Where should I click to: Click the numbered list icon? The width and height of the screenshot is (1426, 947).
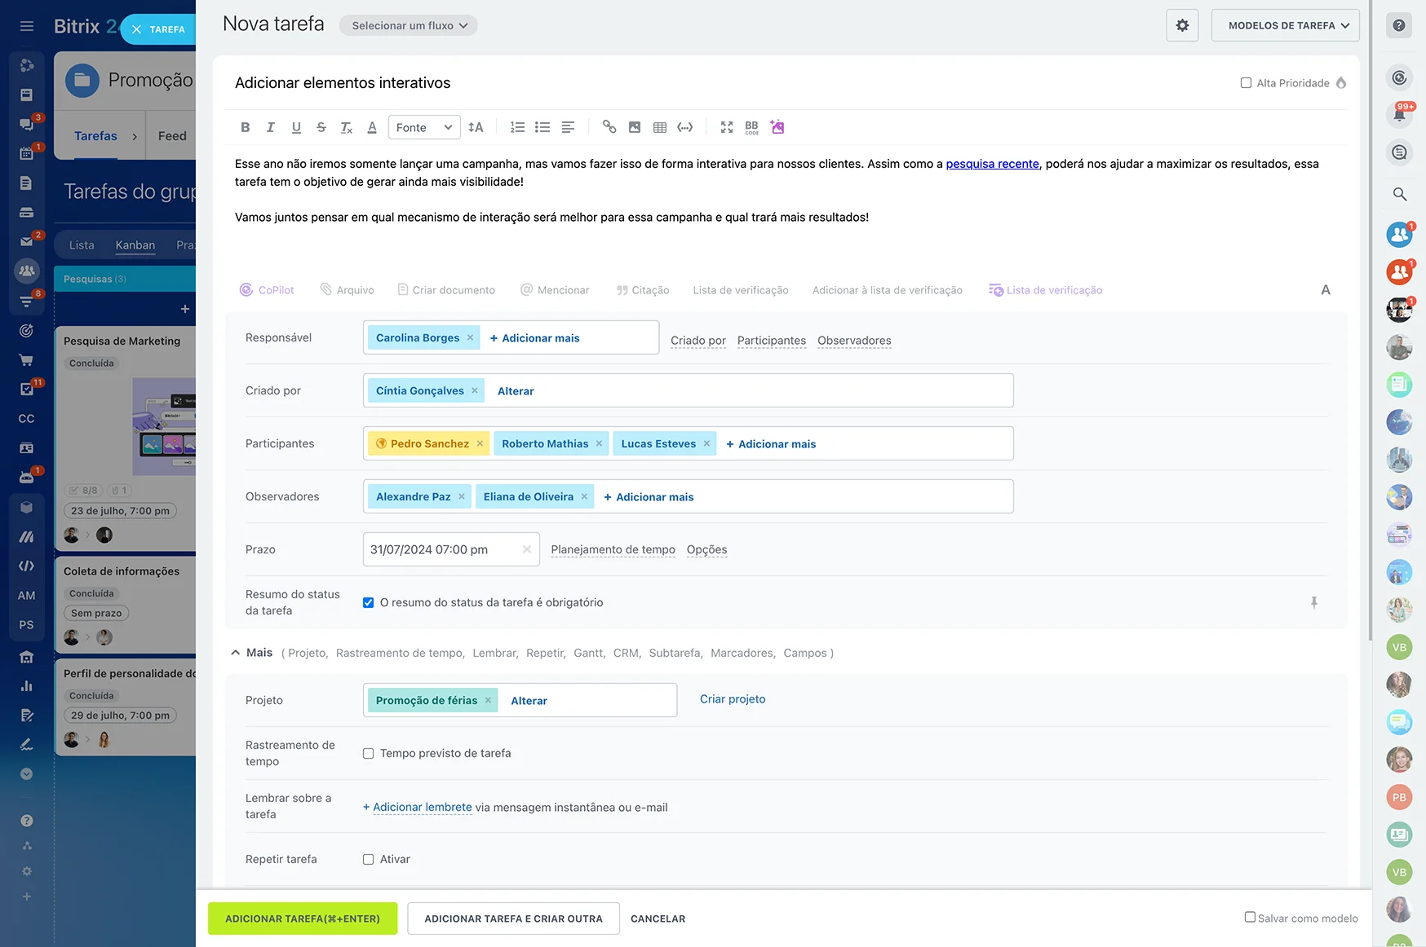[517, 127]
